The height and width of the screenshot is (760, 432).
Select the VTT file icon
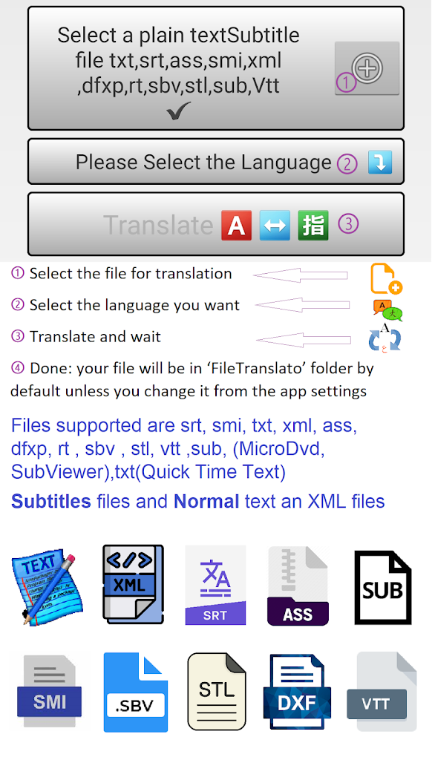pos(382,692)
